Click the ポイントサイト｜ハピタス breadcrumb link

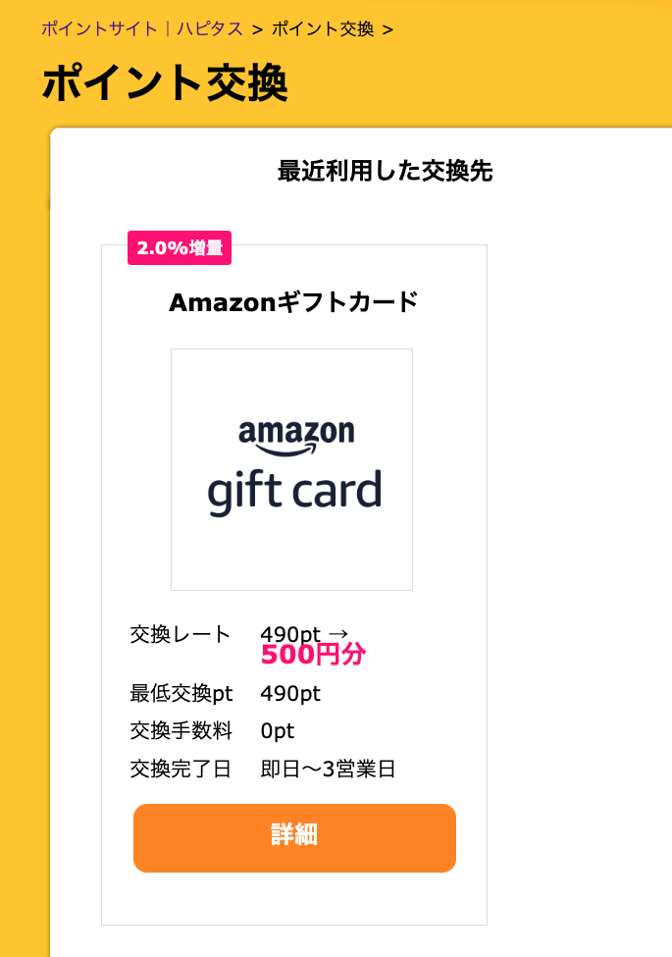[x=141, y=28]
